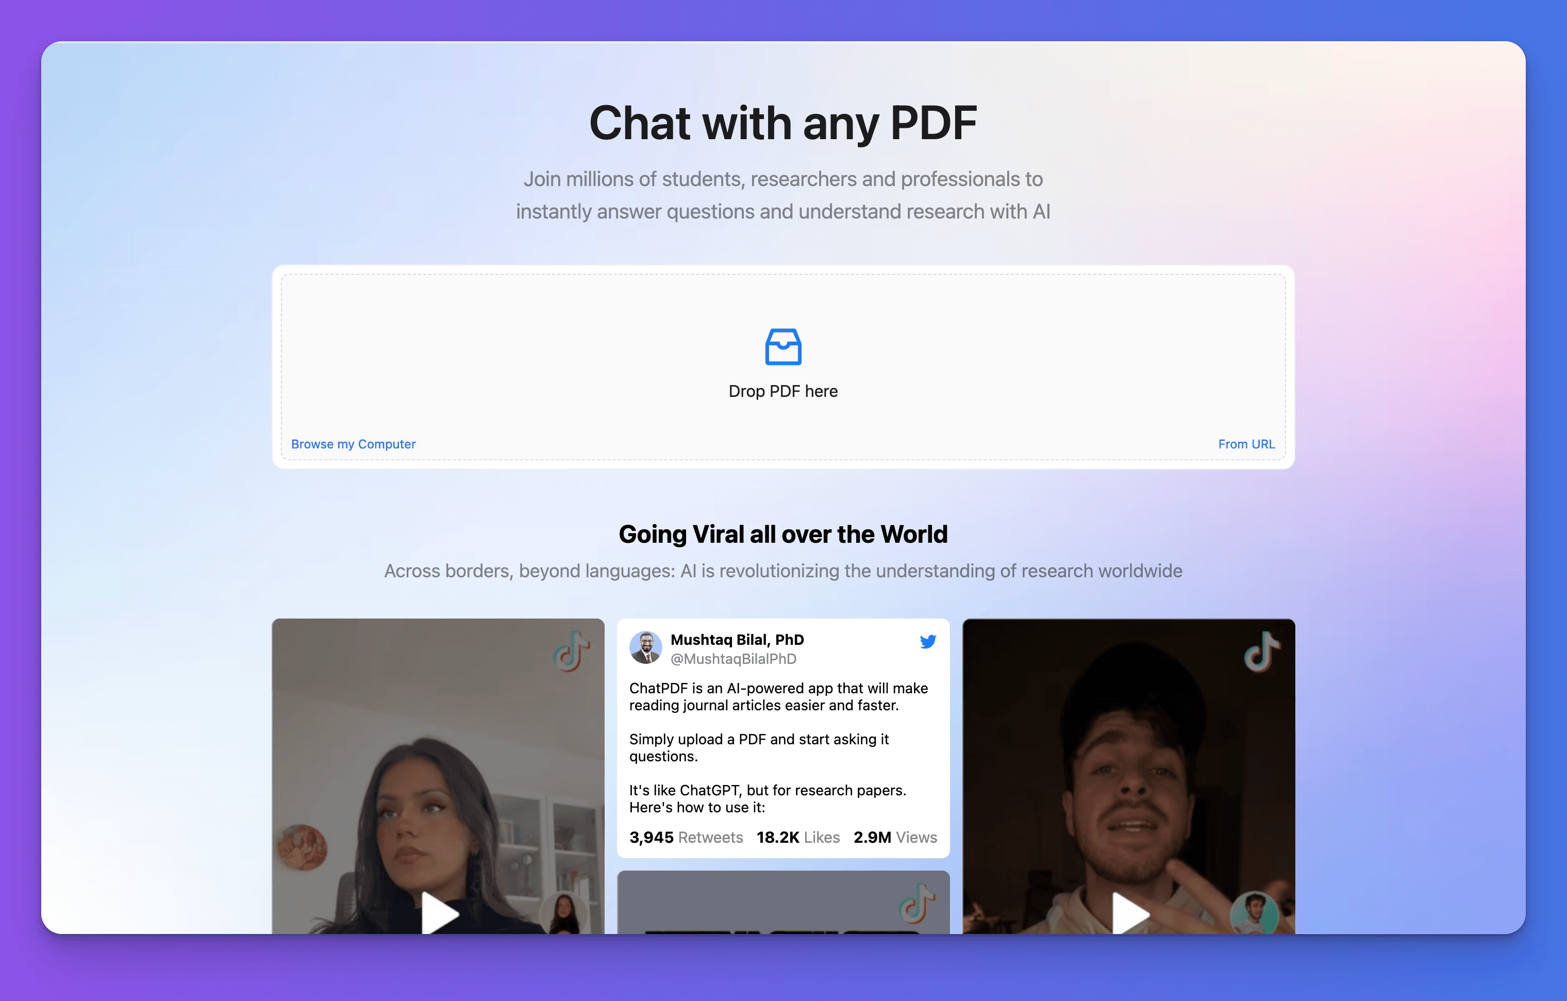Play the woman's TikTok video
The width and height of the screenshot is (1567, 1001).
pyautogui.click(x=441, y=913)
